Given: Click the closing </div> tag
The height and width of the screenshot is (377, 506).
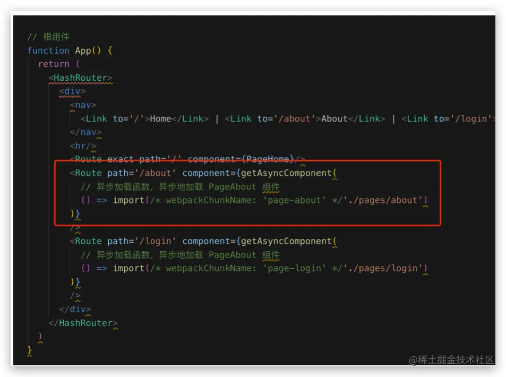Looking at the screenshot, I should pos(75,309).
